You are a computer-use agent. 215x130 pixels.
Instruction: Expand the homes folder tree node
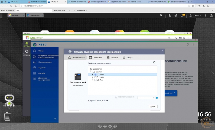93,74
